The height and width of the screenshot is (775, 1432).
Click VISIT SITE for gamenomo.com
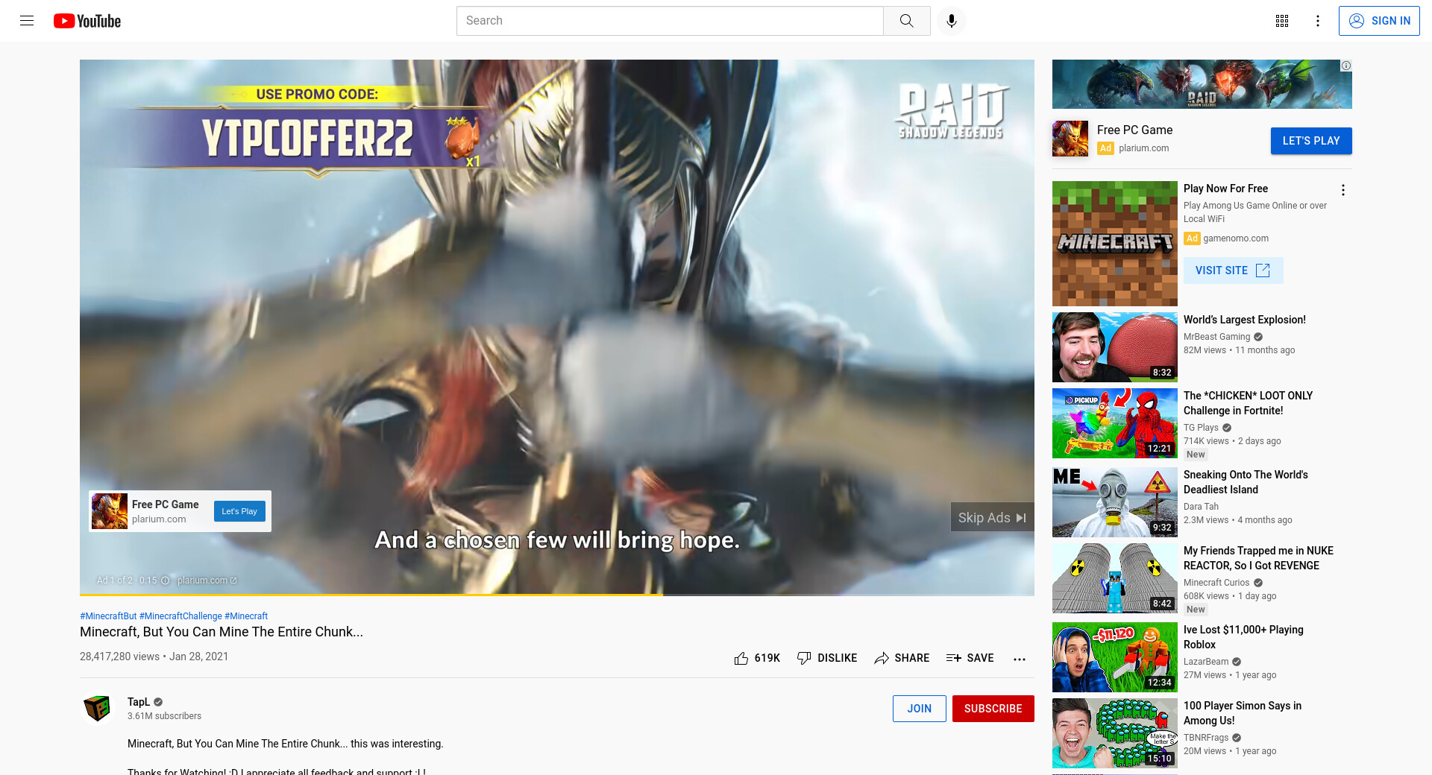[1233, 271]
